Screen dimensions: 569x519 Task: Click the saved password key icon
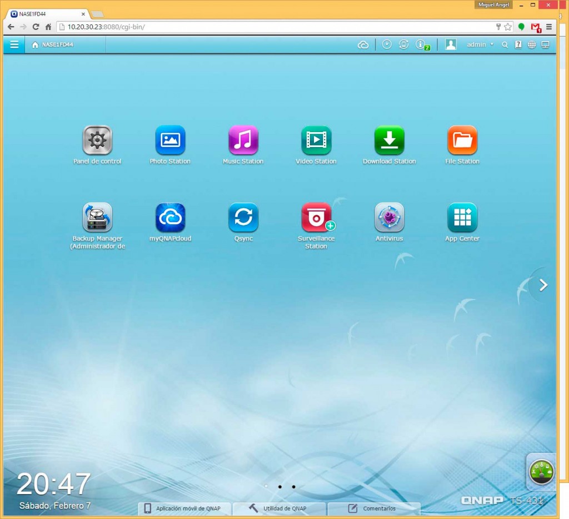tap(498, 27)
